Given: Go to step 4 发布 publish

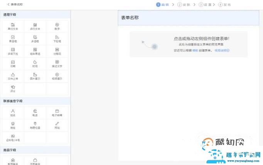Looking at the screenshot, I should 224,5.
